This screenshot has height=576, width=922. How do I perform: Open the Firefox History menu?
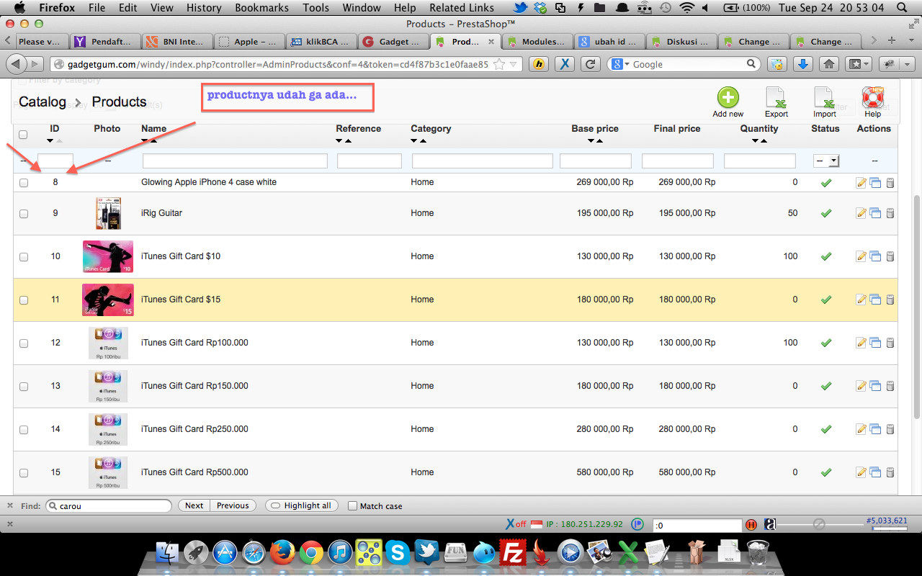[x=204, y=8]
